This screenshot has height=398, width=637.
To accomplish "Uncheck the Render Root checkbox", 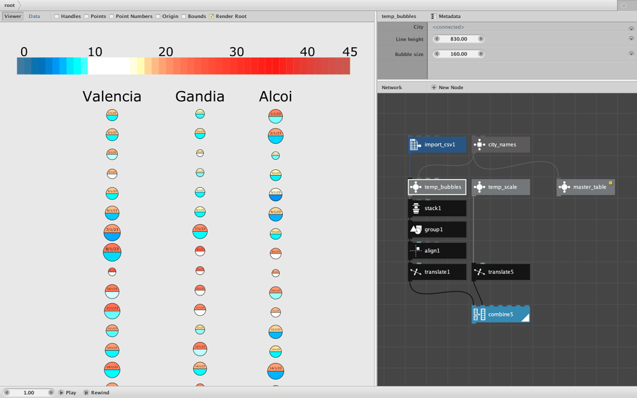I will click(211, 17).
